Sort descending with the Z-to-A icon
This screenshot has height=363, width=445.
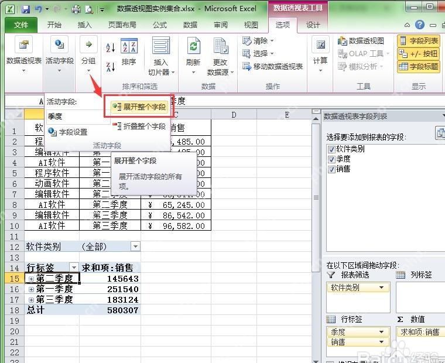(x=111, y=67)
